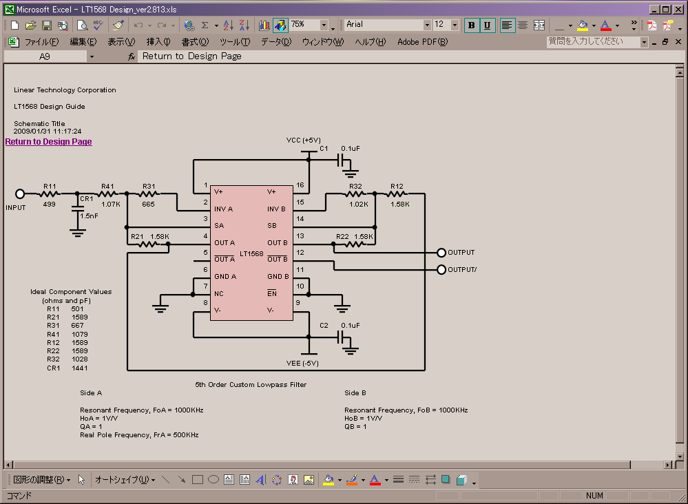Open the Draw adjust (図形の調整) menu

click(42, 480)
